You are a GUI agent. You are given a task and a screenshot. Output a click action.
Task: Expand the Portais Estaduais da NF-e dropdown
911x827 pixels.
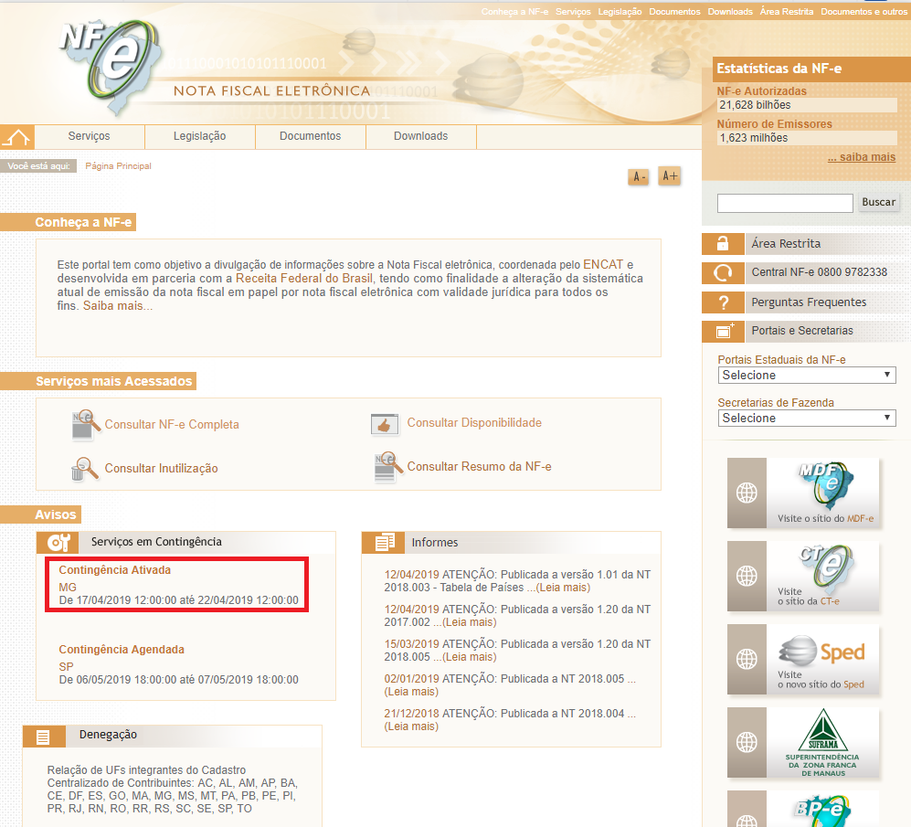tap(807, 376)
